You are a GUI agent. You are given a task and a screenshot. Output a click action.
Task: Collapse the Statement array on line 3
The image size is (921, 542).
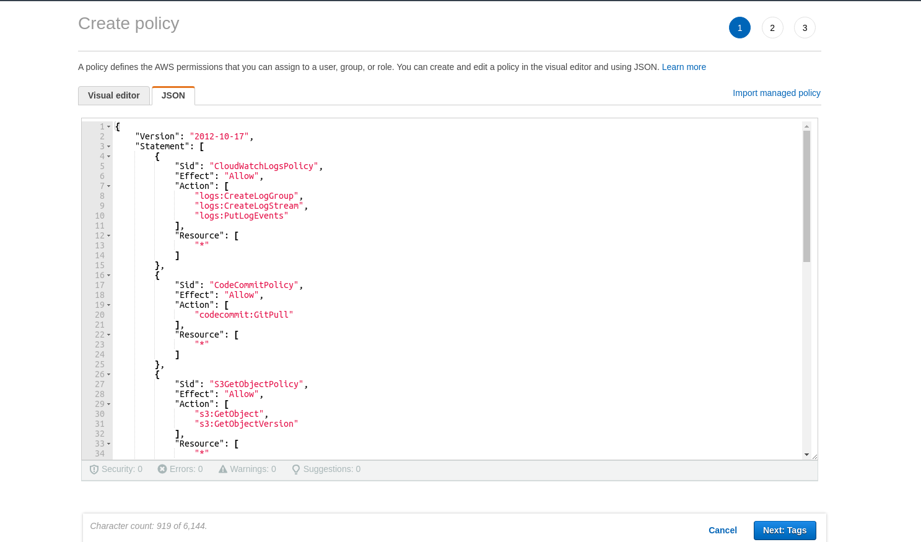pos(109,147)
